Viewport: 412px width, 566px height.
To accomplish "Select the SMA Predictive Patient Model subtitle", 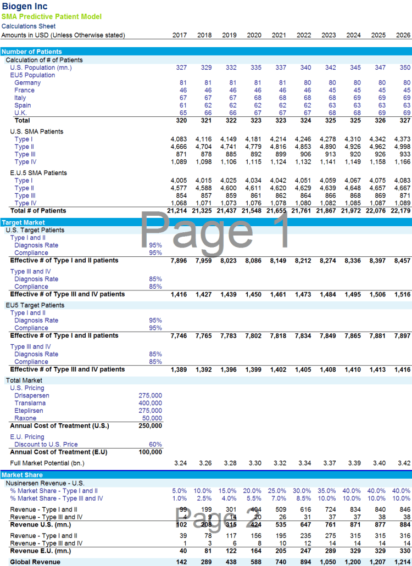I will pyautogui.click(x=51, y=16).
